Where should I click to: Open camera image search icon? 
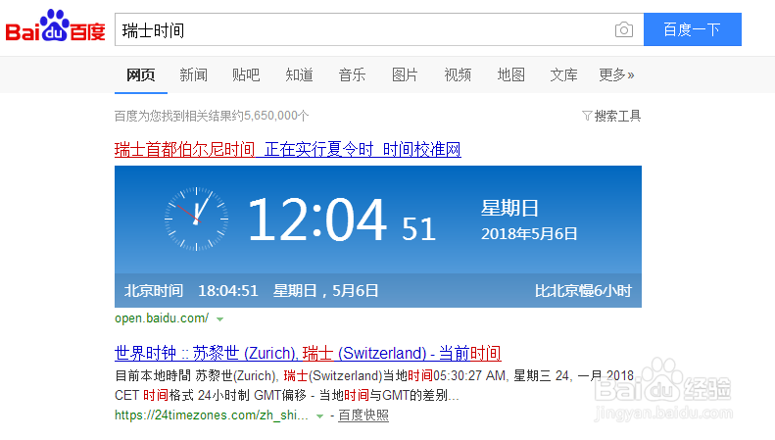click(x=624, y=29)
